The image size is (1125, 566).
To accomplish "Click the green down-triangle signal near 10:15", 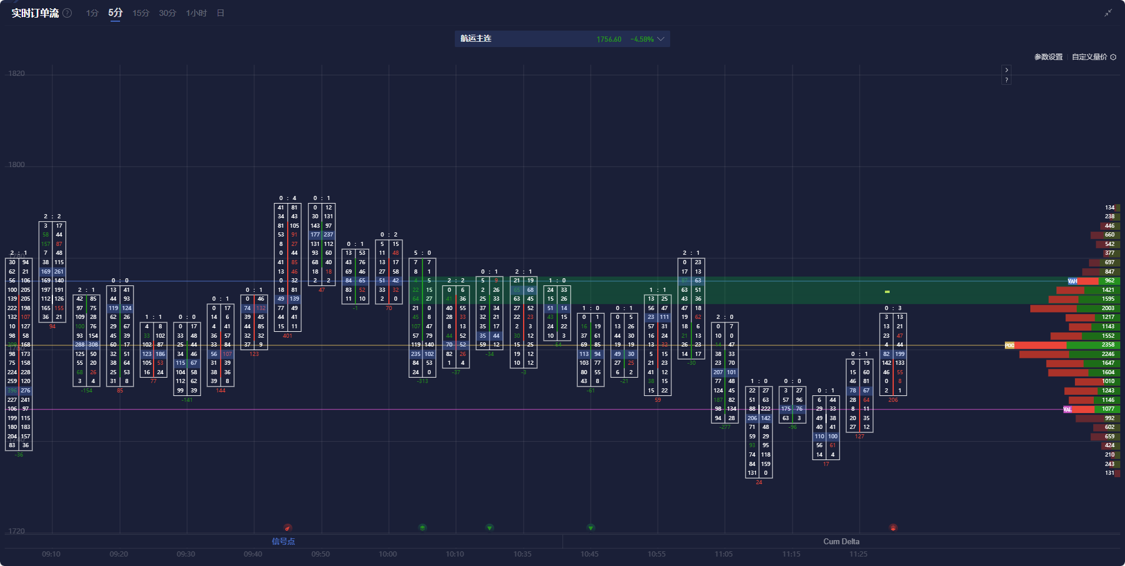I will [x=490, y=528].
